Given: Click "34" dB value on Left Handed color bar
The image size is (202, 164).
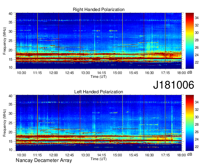Looking at the screenshot, I should [x=197, y=102].
